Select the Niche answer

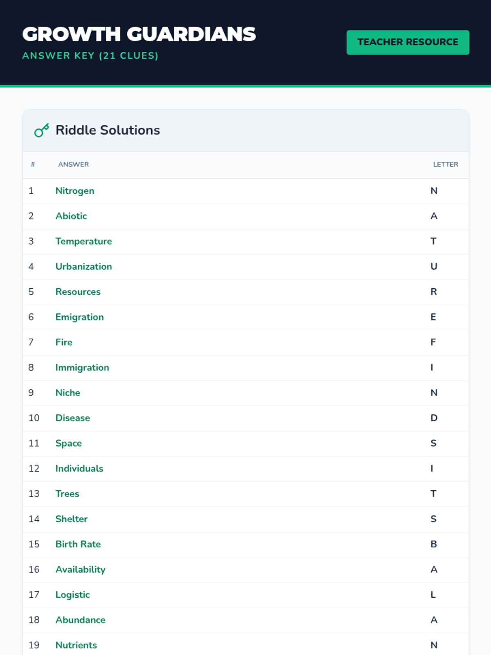[x=68, y=393]
